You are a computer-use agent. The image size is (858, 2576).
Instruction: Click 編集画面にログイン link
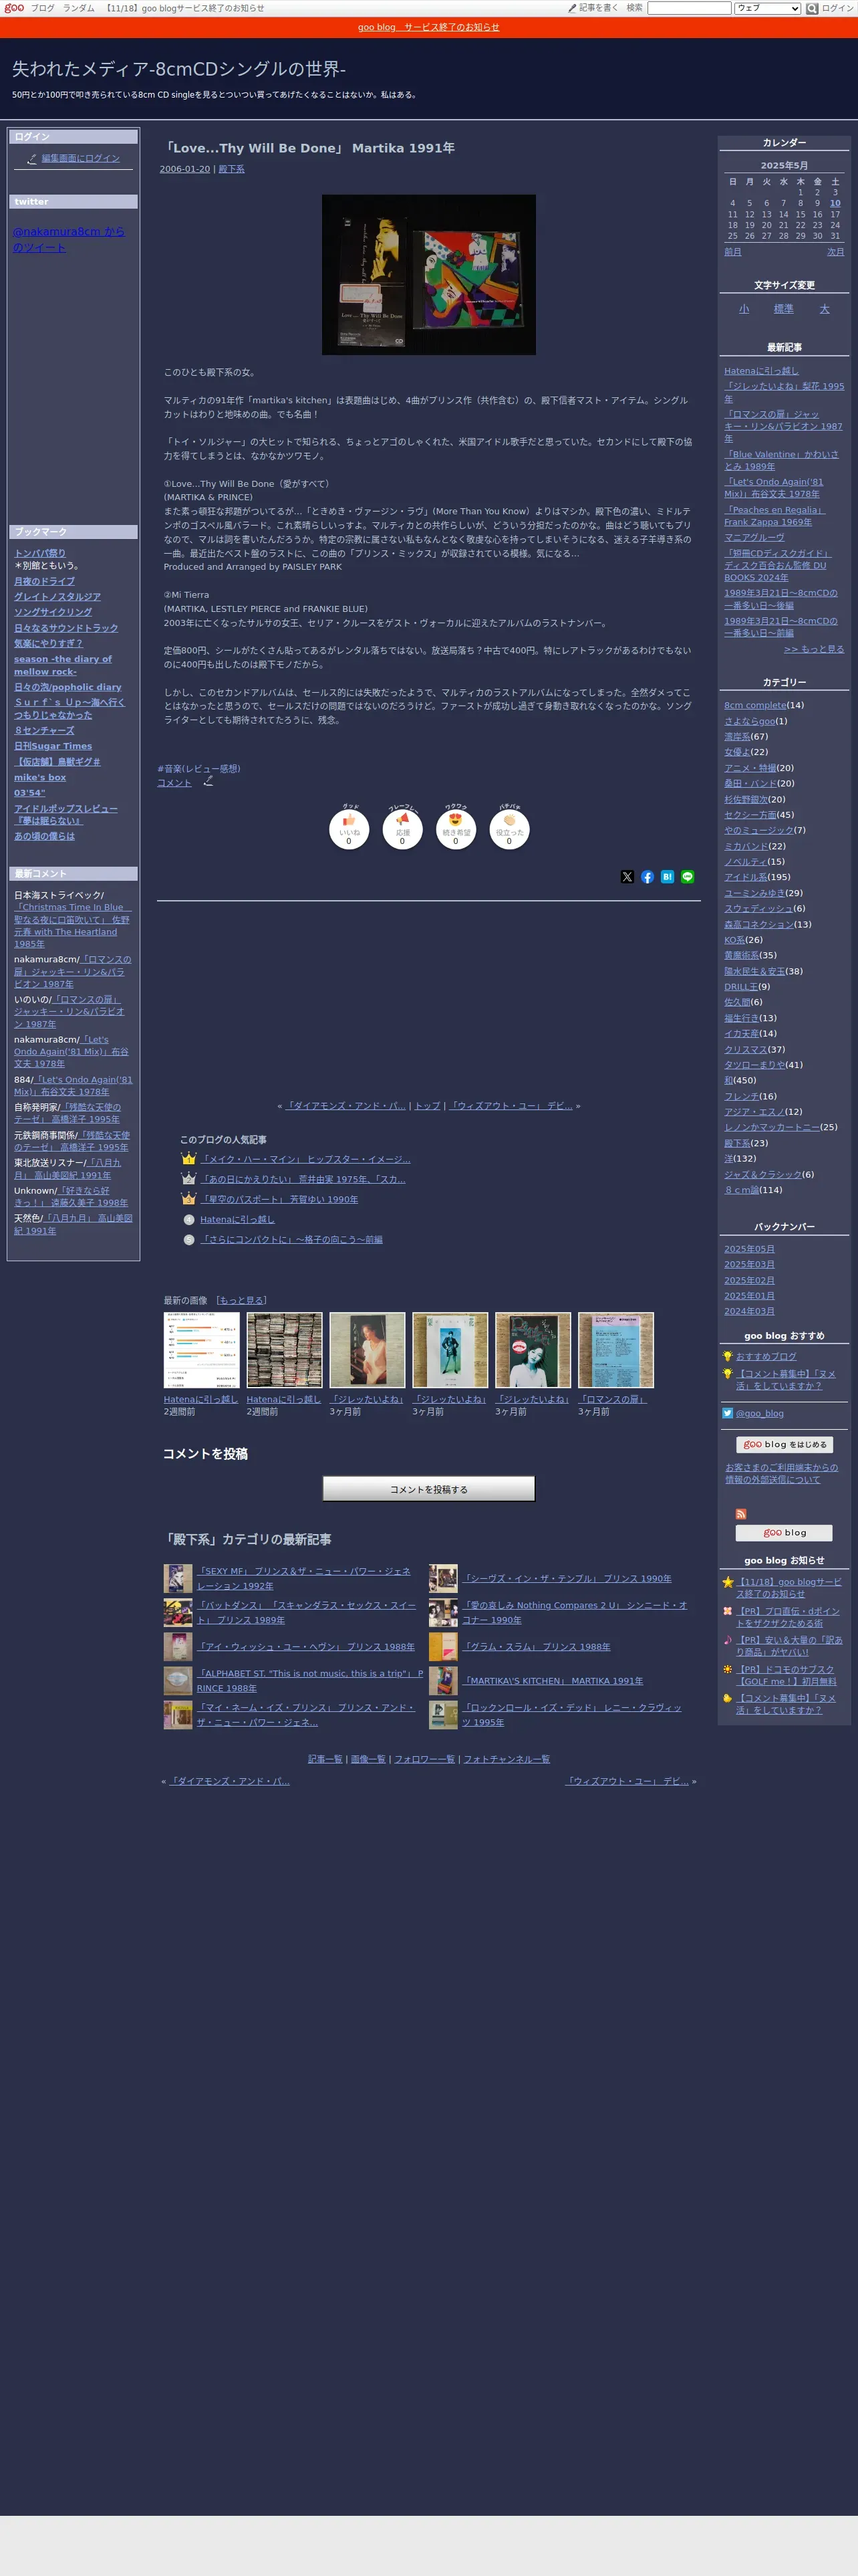[x=80, y=158]
